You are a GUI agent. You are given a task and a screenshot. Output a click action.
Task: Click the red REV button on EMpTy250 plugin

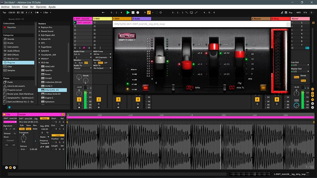click(145, 88)
